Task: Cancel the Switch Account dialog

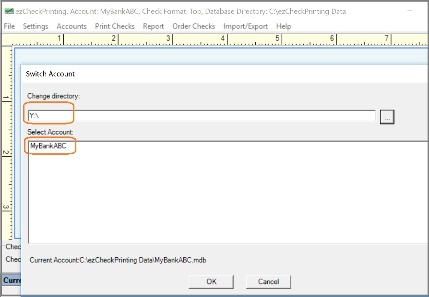Action: (x=268, y=282)
